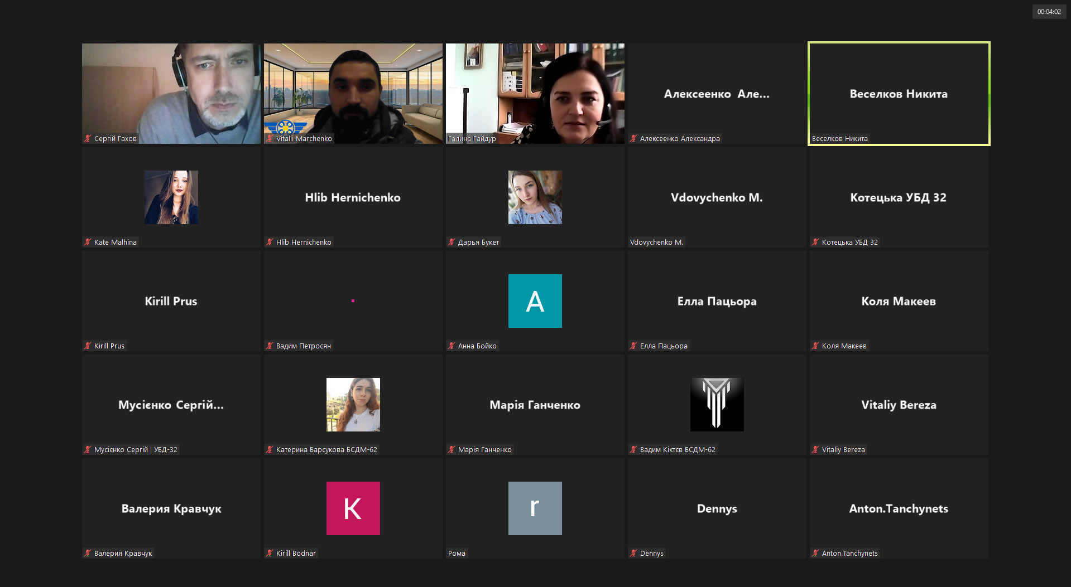Click Вадим Кіктєв's logo avatar

click(x=717, y=405)
